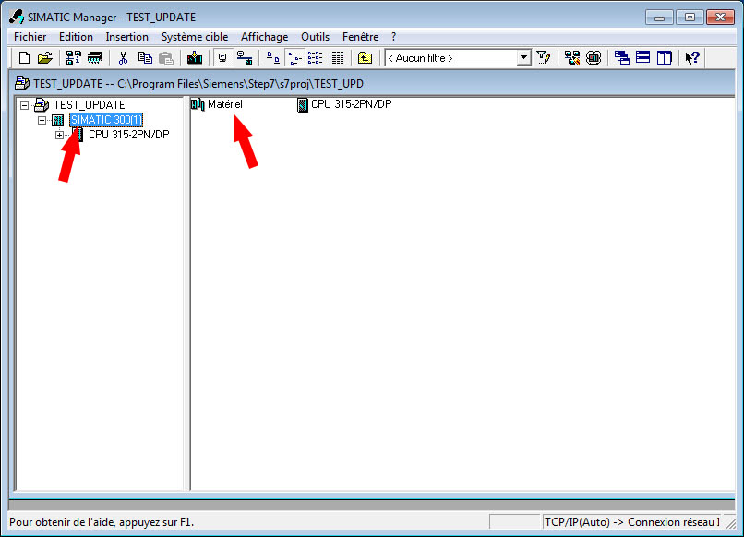The image size is (744, 537).
Task: Click the Download to PLC icon
Action: [195, 58]
